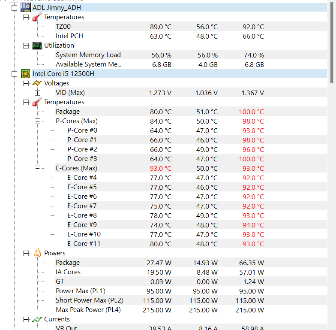Click the Currents group label
The height and width of the screenshot is (330, 336).
pyautogui.click(x=57, y=319)
